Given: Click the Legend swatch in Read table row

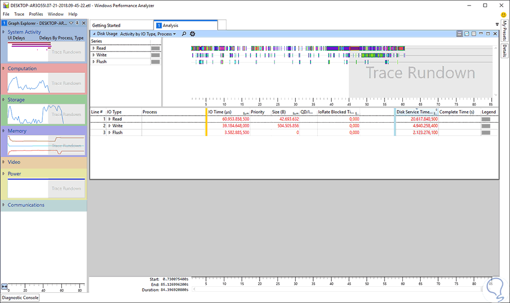Looking at the screenshot, I should [x=486, y=119].
